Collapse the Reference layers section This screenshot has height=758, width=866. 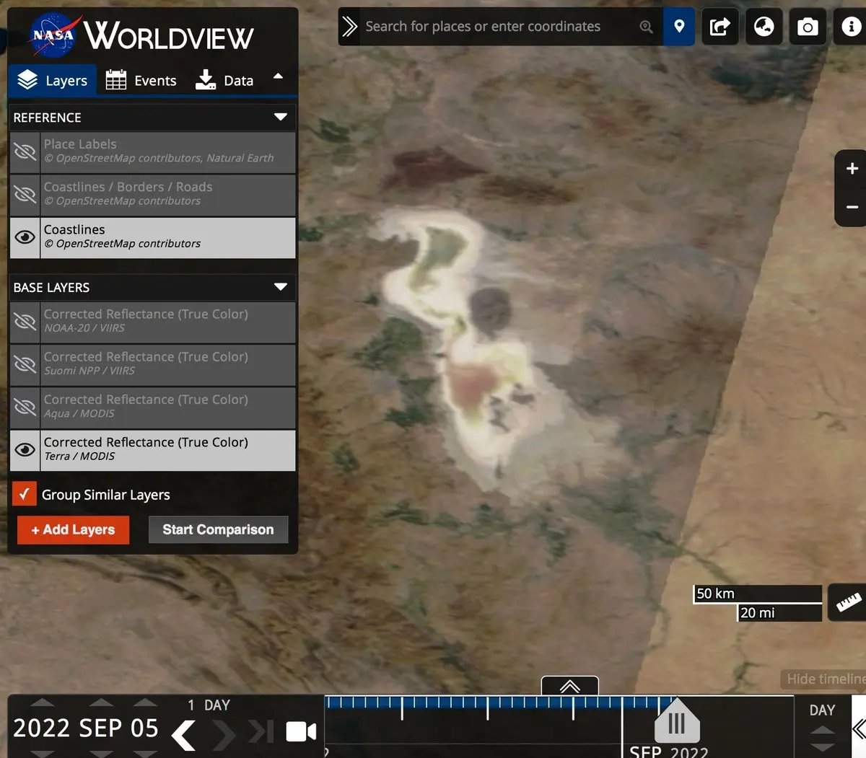(281, 117)
